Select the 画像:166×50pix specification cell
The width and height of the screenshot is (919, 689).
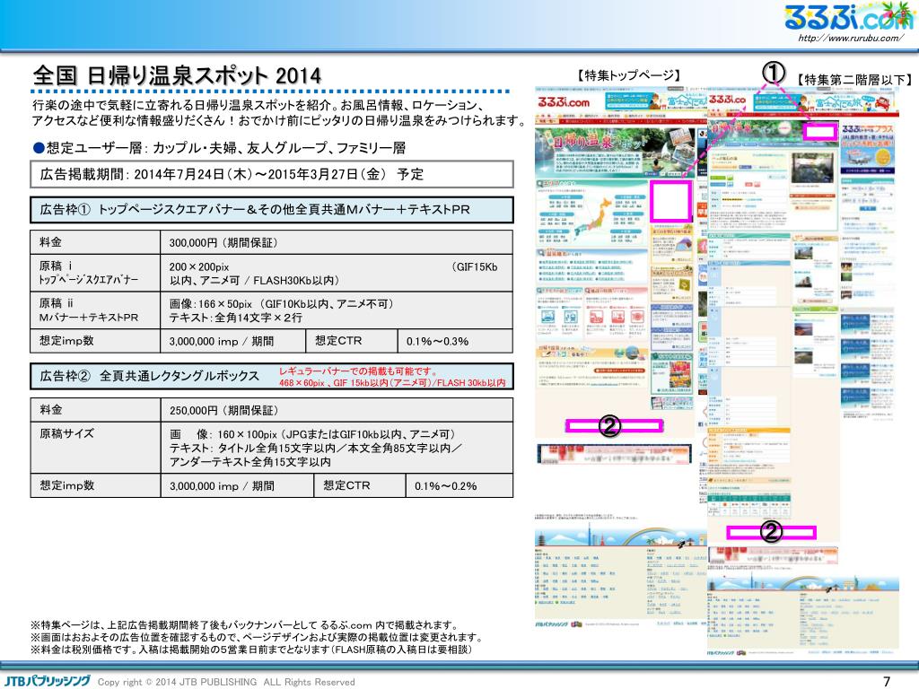point(337,310)
